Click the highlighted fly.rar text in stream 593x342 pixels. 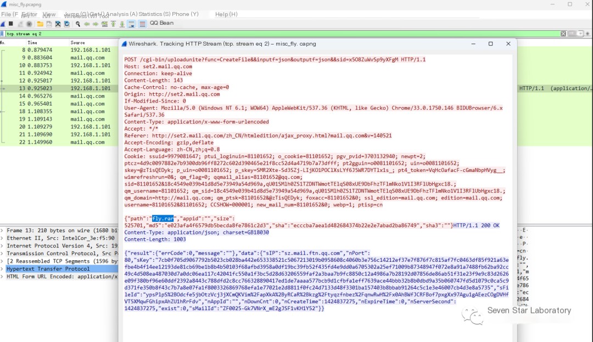[x=163, y=218]
